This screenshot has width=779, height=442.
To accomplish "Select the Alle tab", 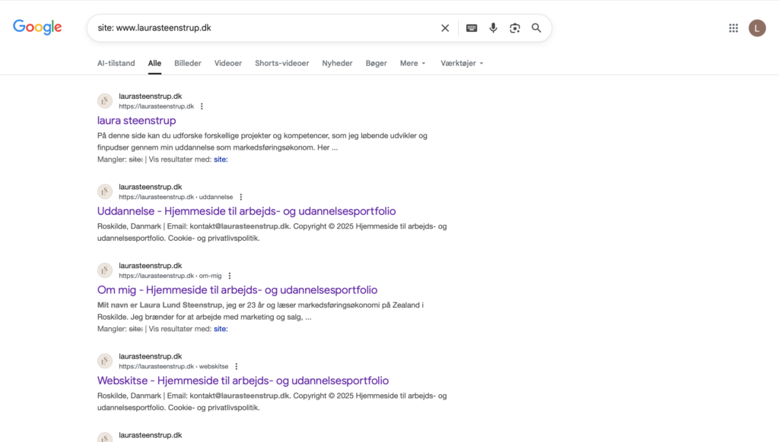I will pyautogui.click(x=154, y=63).
